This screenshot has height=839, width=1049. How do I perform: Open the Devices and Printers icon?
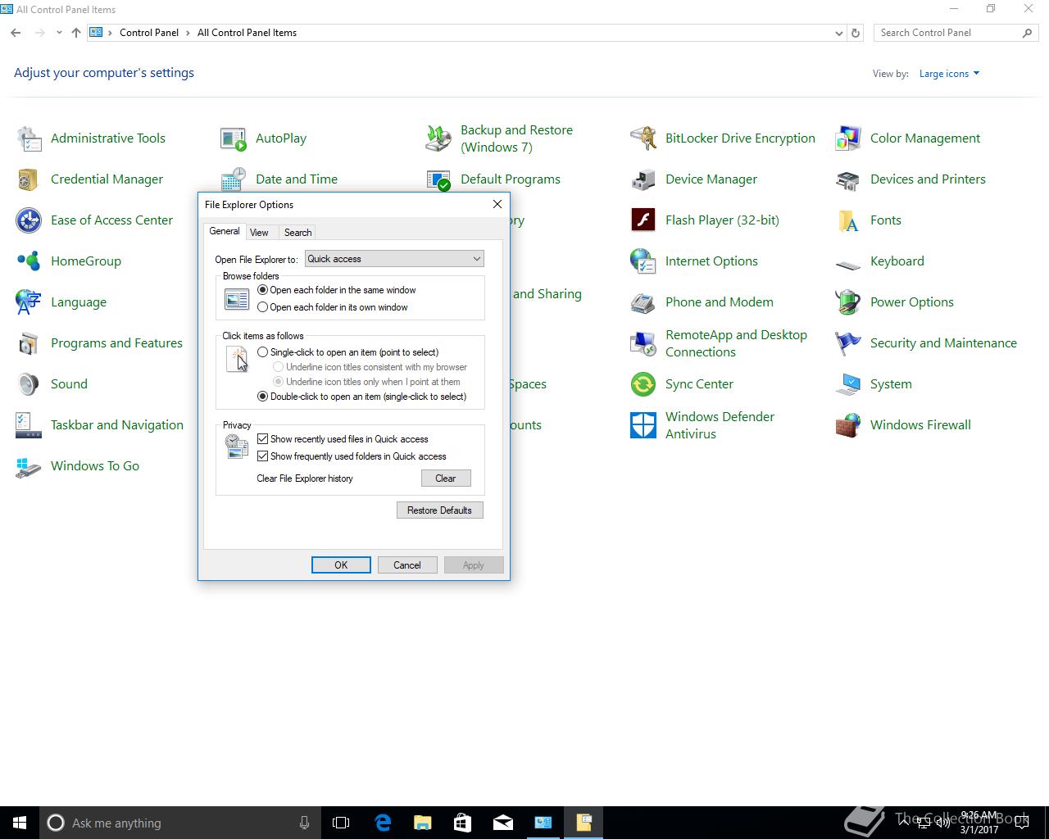(x=848, y=179)
